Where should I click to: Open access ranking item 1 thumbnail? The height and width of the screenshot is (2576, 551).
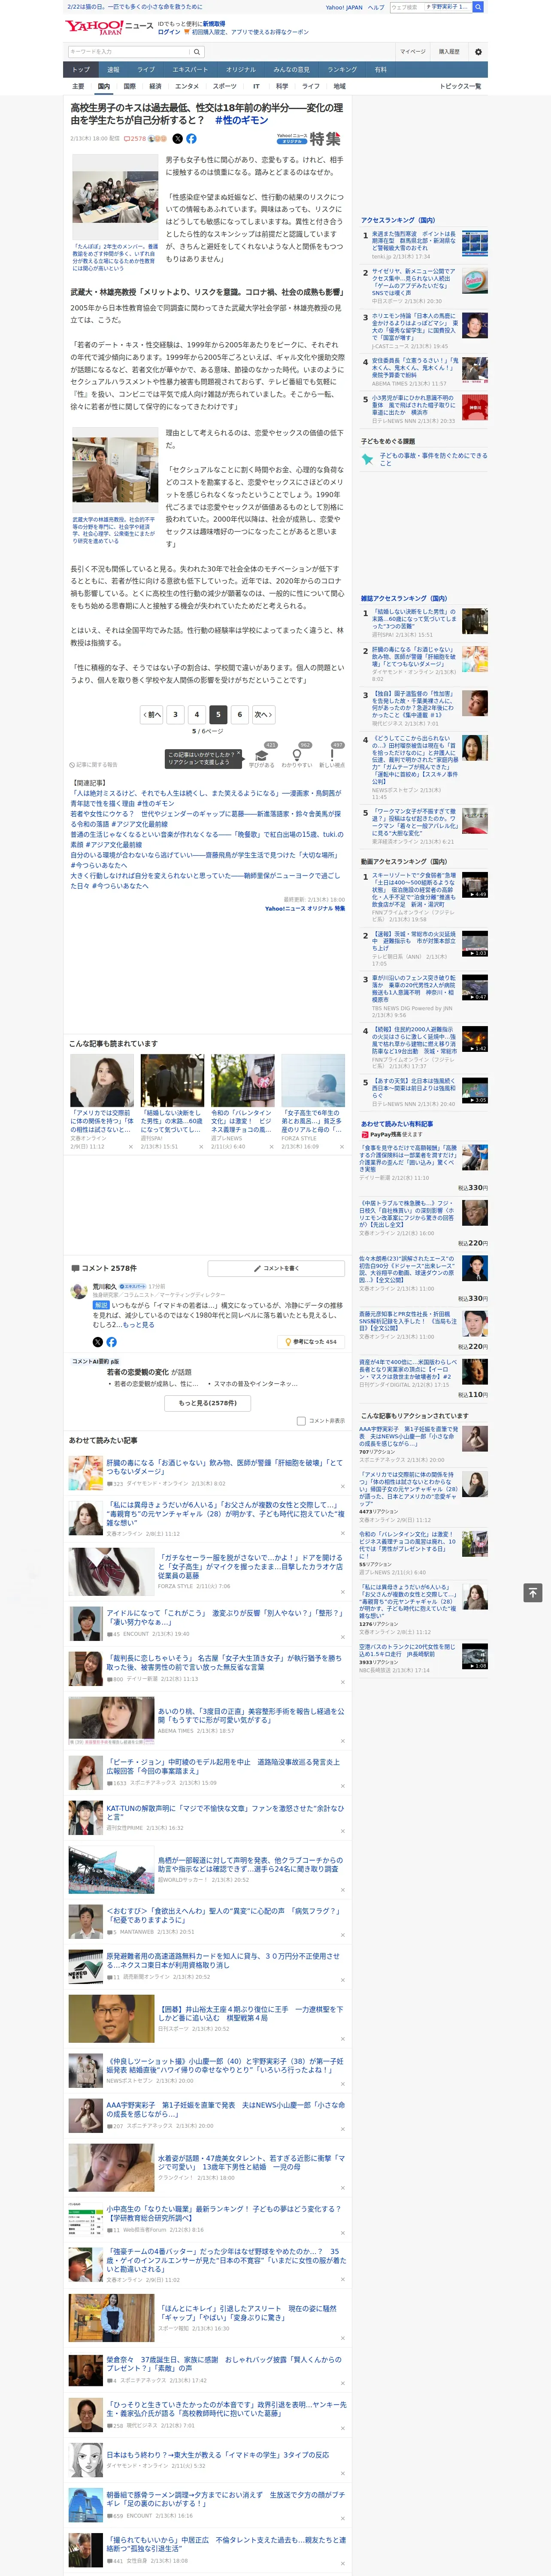point(474,243)
